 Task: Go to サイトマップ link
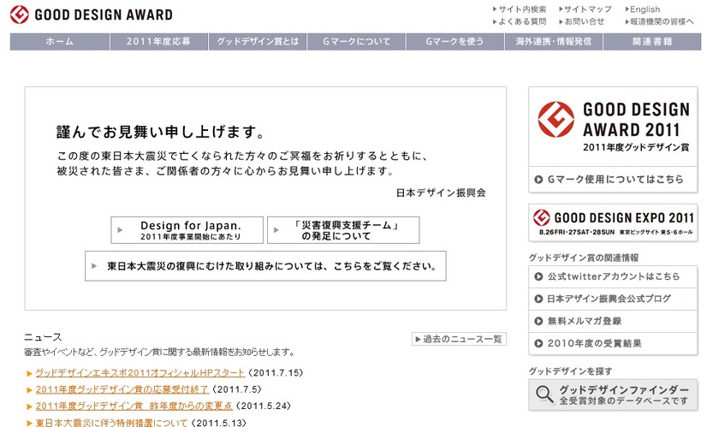585,9
